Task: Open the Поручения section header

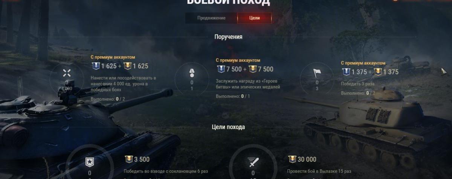Action: [x=228, y=37]
